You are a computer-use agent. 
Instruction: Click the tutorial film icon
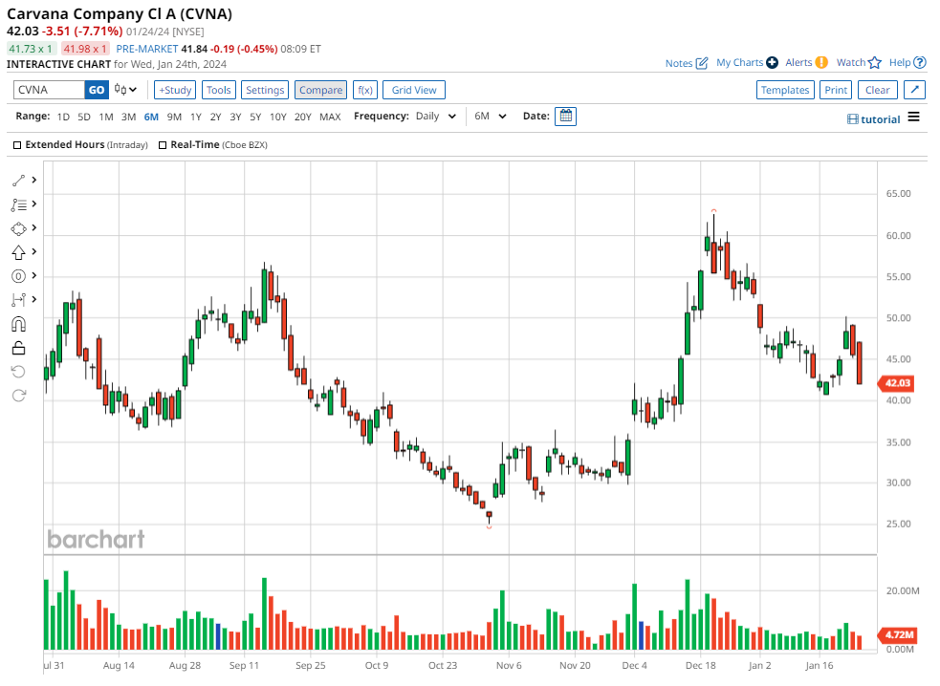[x=852, y=119]
